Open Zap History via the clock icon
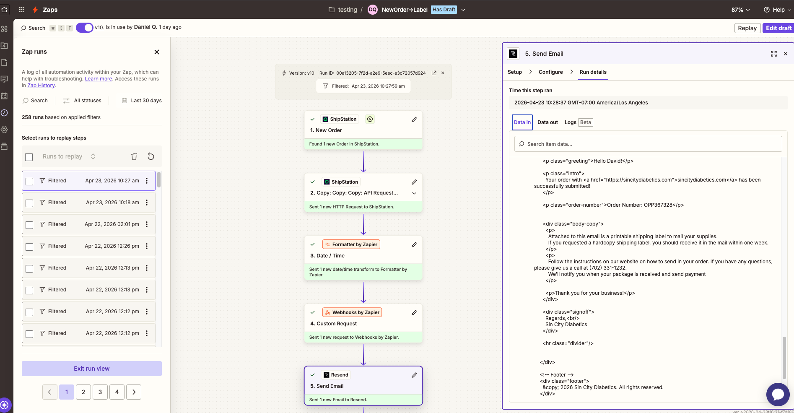The height and width of the screenshot is (413, 794). 4,113
